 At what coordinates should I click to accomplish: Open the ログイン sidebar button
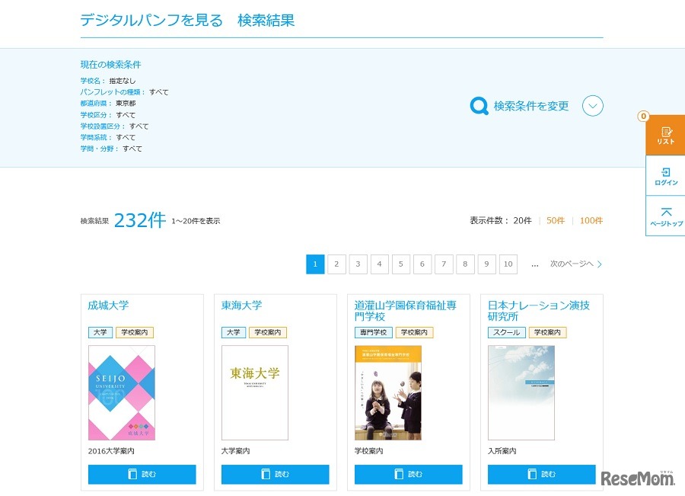665,176
